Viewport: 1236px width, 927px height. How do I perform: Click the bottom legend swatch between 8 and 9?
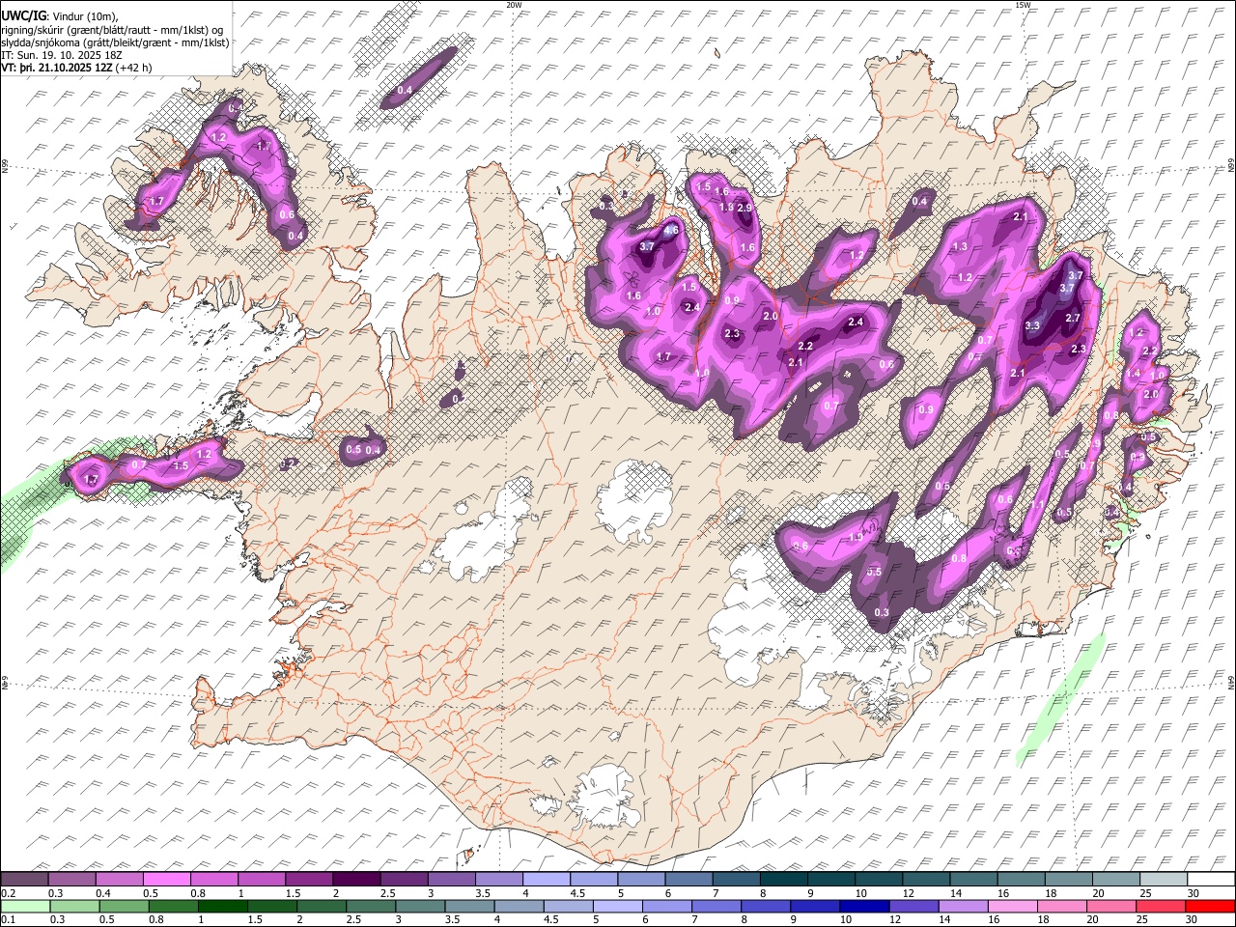click(766, 906)
